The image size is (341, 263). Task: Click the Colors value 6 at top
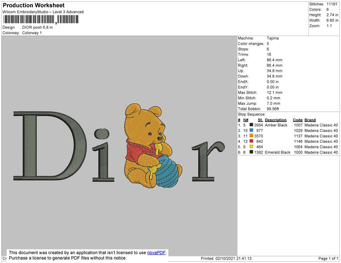pos(327,10)
